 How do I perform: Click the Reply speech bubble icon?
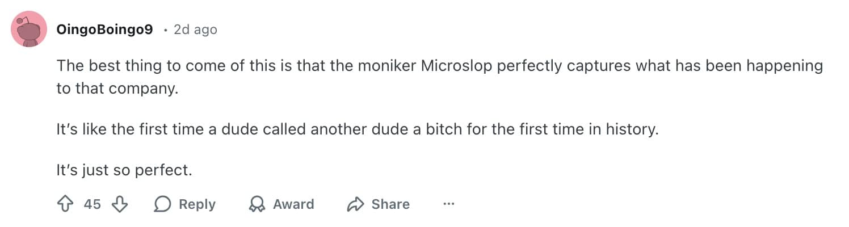[162, 204]
